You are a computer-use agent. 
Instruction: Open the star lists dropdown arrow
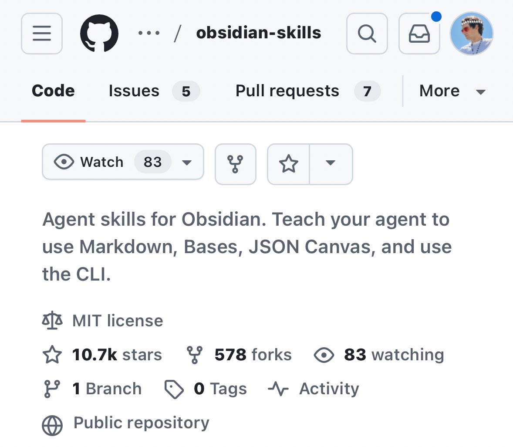pos(331,163)
